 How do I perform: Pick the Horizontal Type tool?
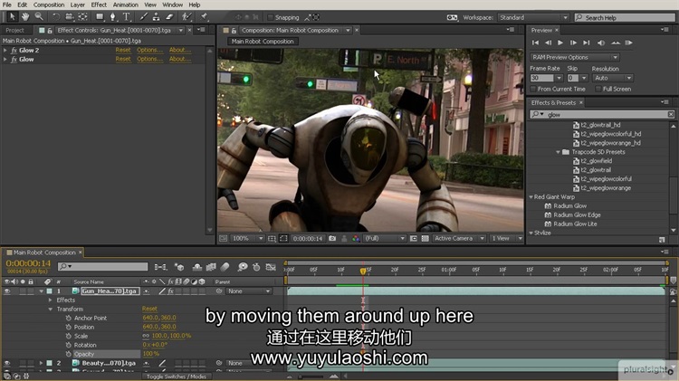(x=126, y=16)
